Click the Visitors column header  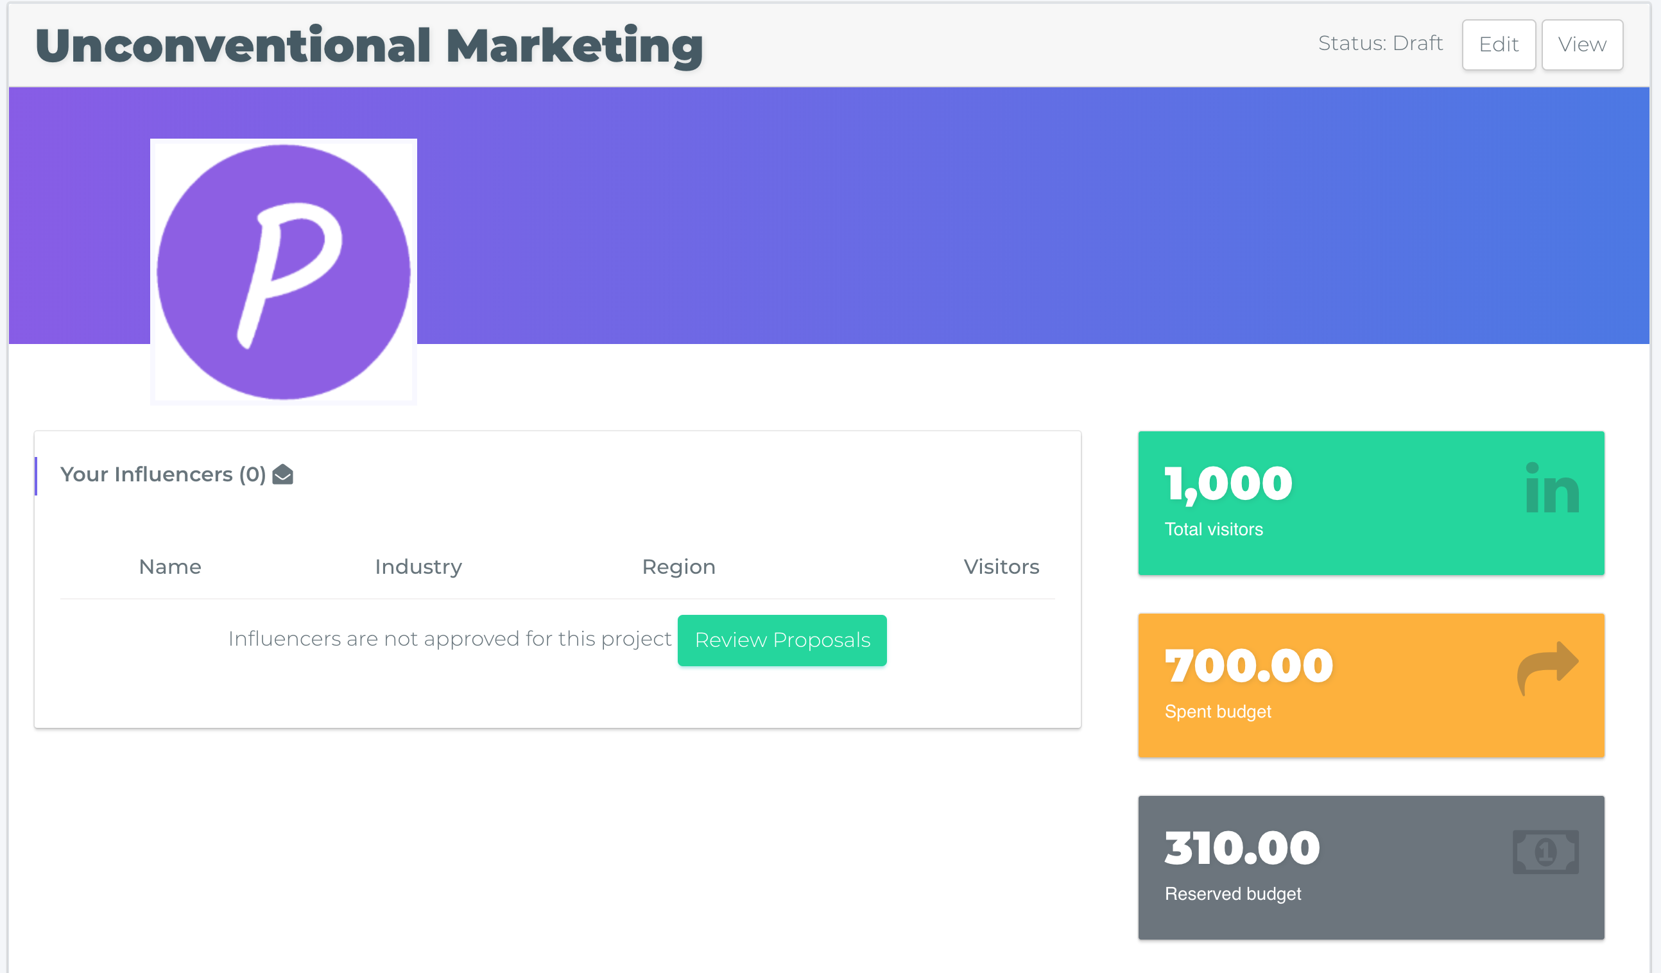(1001, 567)
